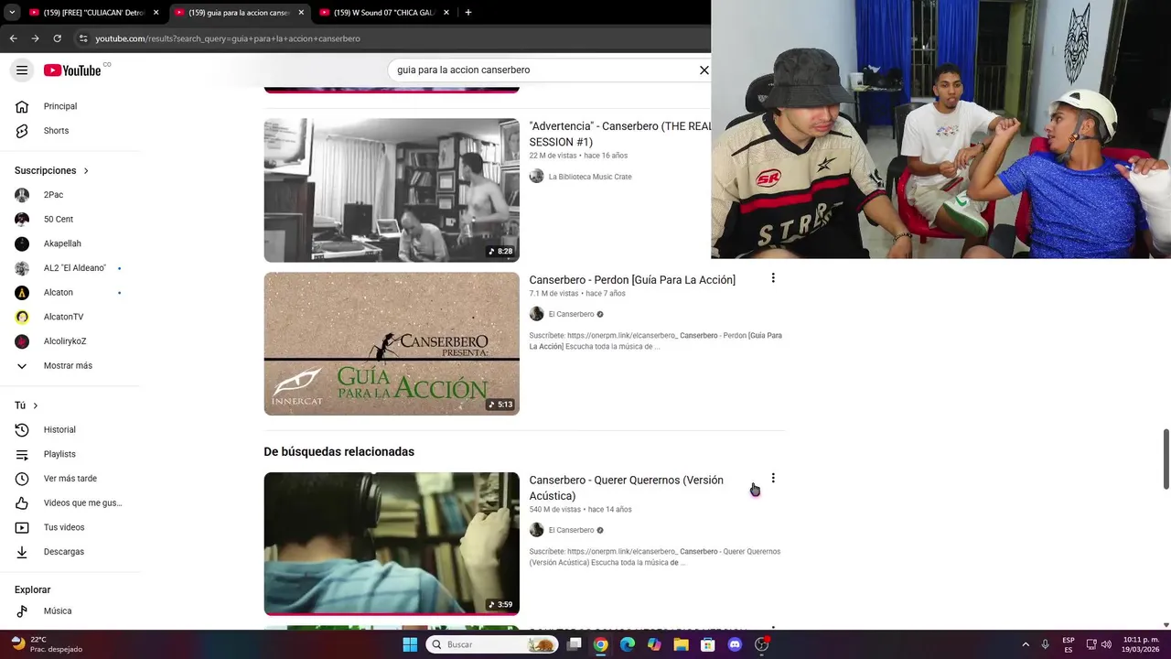Viewport: 1171px width, 659px height.
Task: Expand the Tú section chevron
Action: point(36,405)
